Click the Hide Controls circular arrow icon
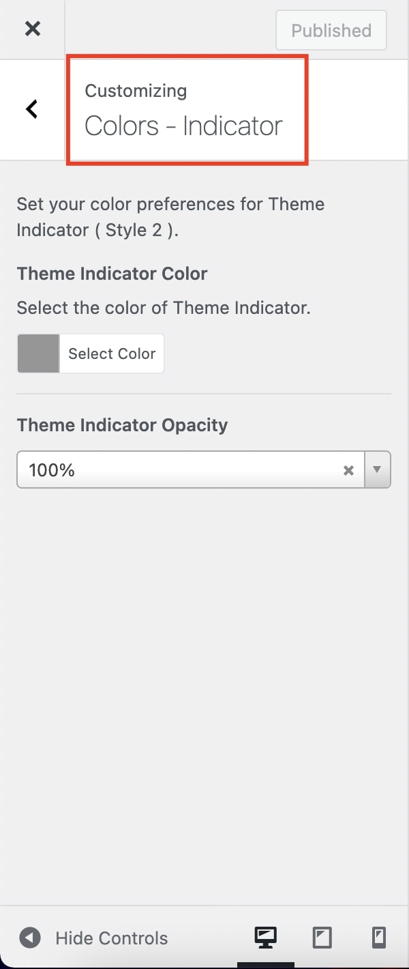The image size is (409, 969). [x=29, y=938]
